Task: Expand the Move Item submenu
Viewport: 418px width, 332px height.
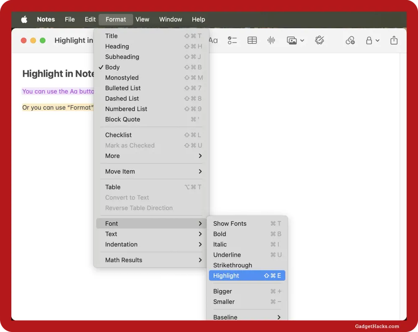Action: [151, 172]
